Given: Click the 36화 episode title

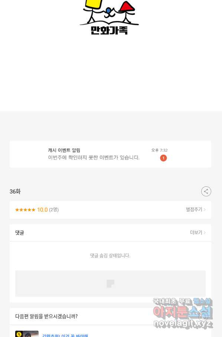Looking at the screenshot, I should pos(15,191).
